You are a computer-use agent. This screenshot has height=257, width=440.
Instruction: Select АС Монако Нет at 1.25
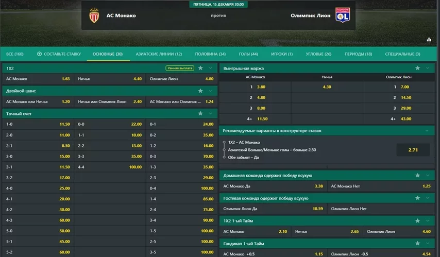tap(381, 186)
